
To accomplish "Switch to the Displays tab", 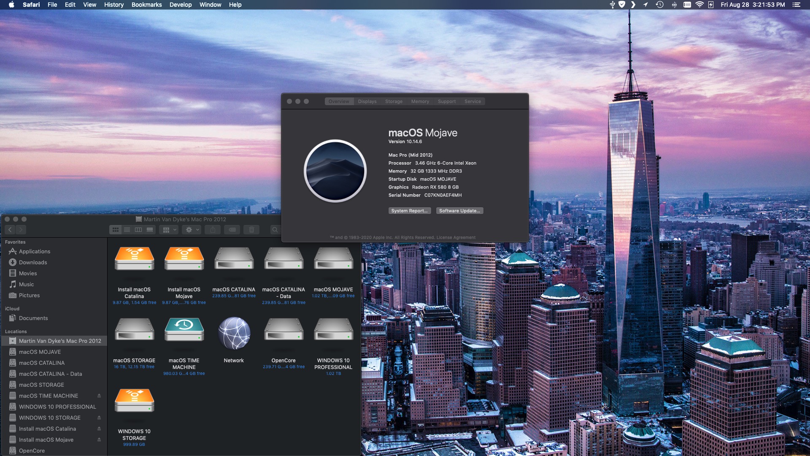I will (367, 101).
